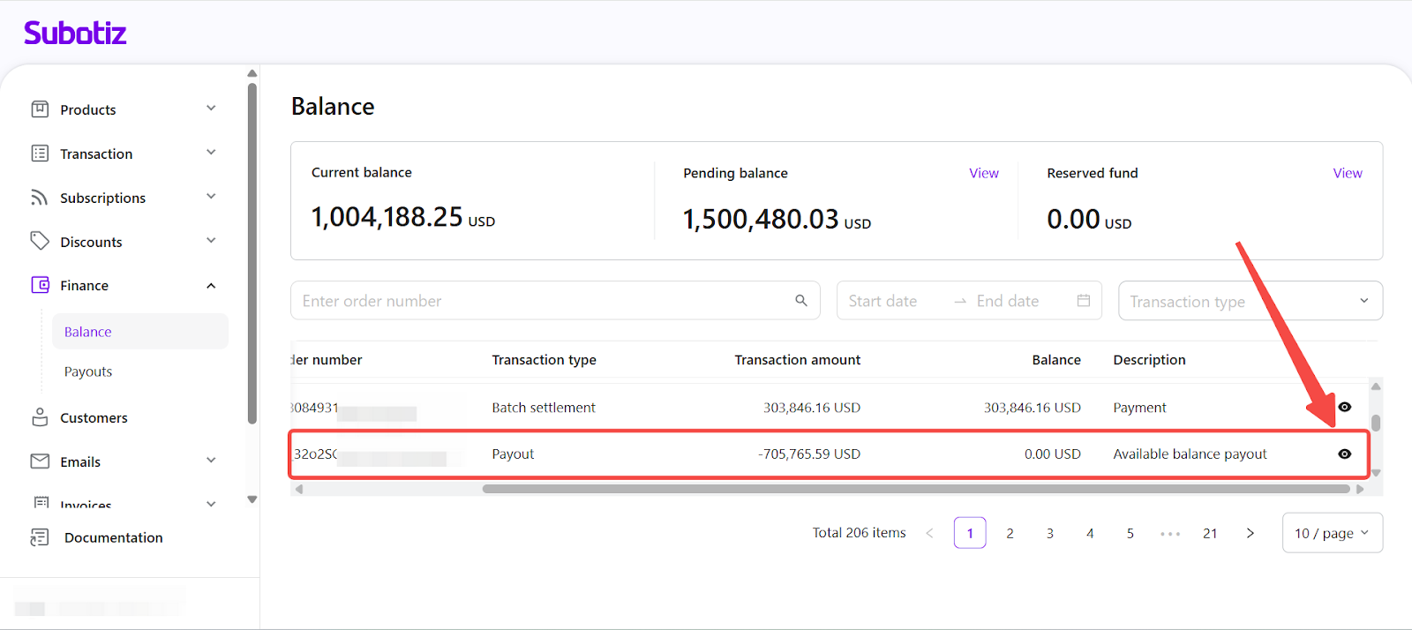Select the Balance submenu item
This screenshot has height=630, width=1412.
88,332
